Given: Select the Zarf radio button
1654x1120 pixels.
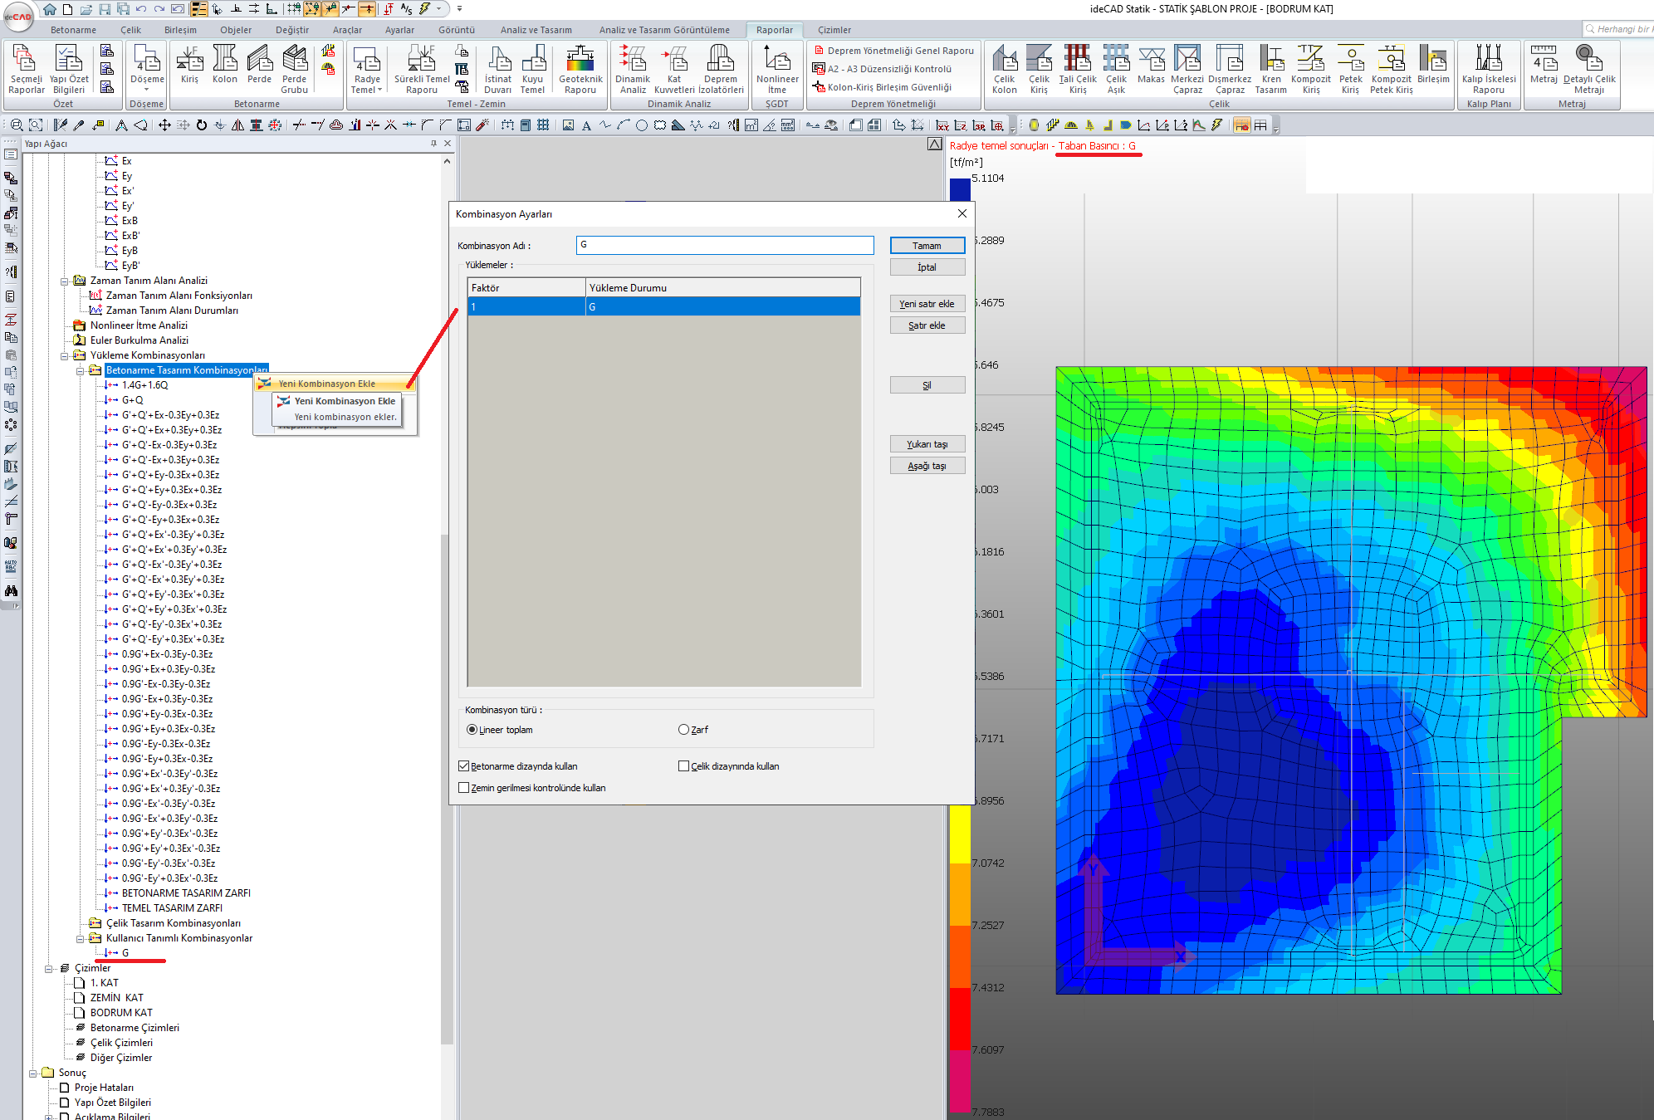Looking at the screenshot, I should pos(683,730).
